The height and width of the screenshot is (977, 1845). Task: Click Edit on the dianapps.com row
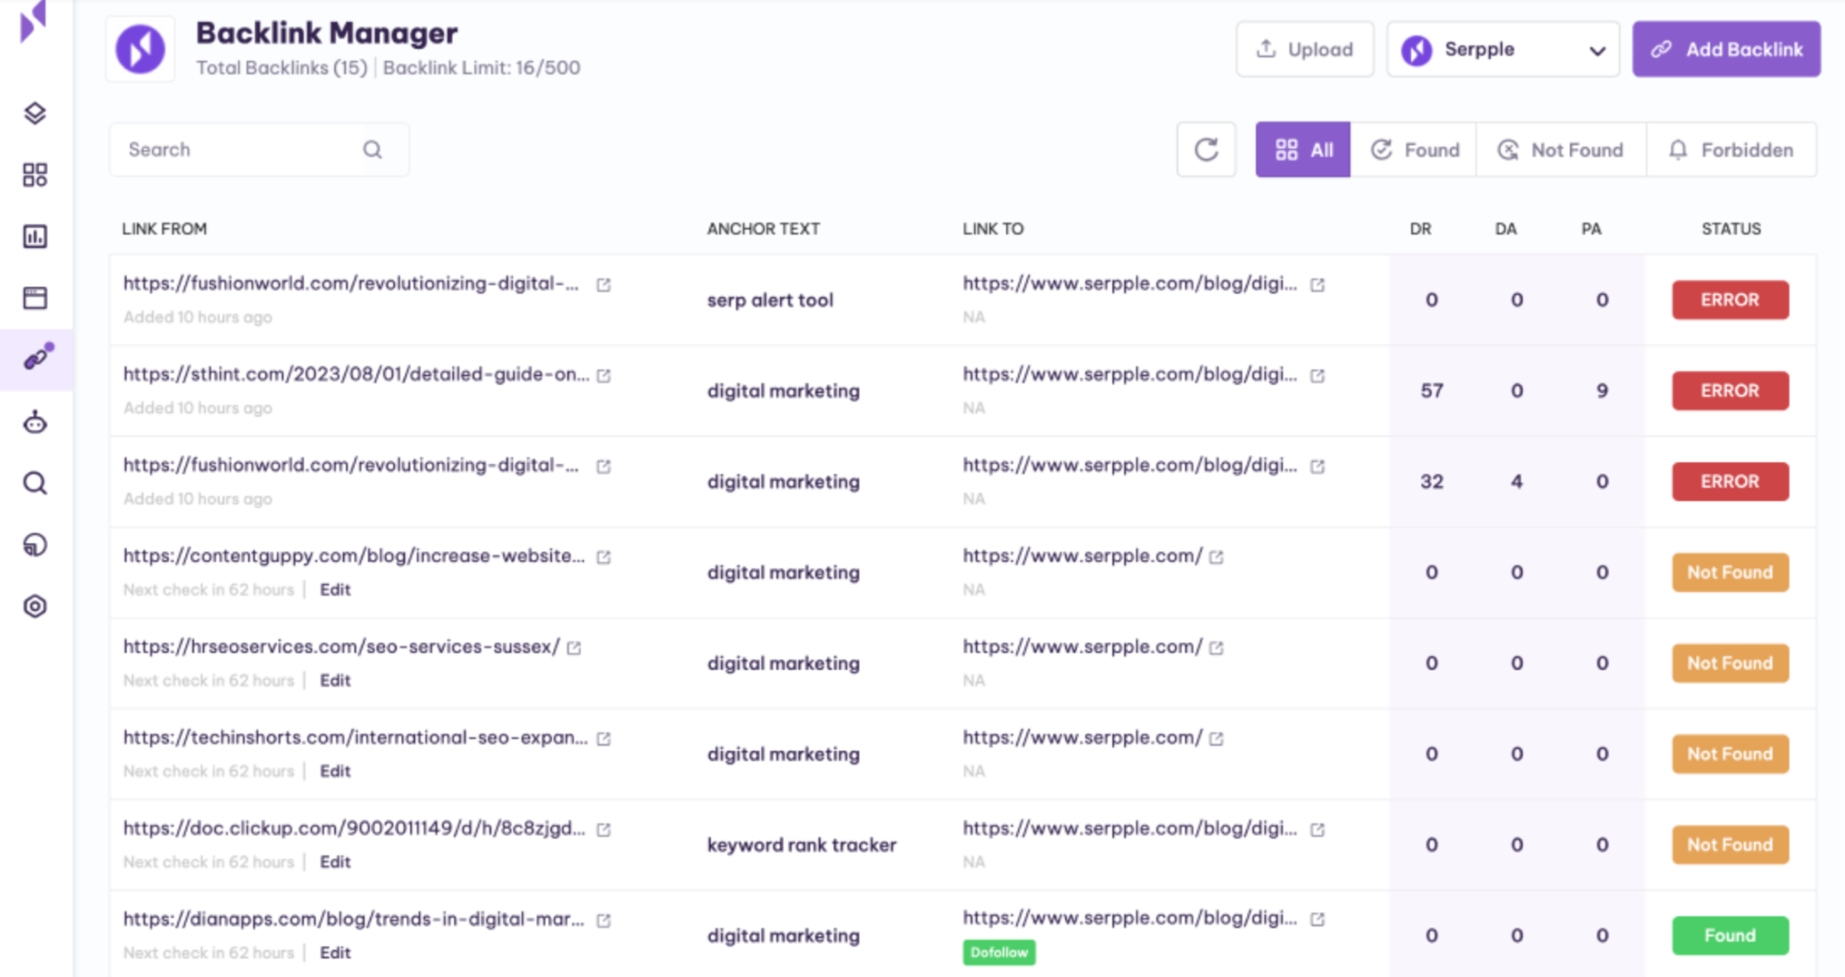point(335,953)
